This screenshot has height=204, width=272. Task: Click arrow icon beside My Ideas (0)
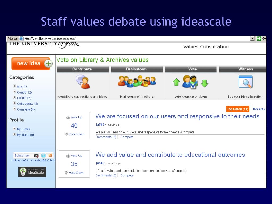pyautogui.click(x=14, y=134)
